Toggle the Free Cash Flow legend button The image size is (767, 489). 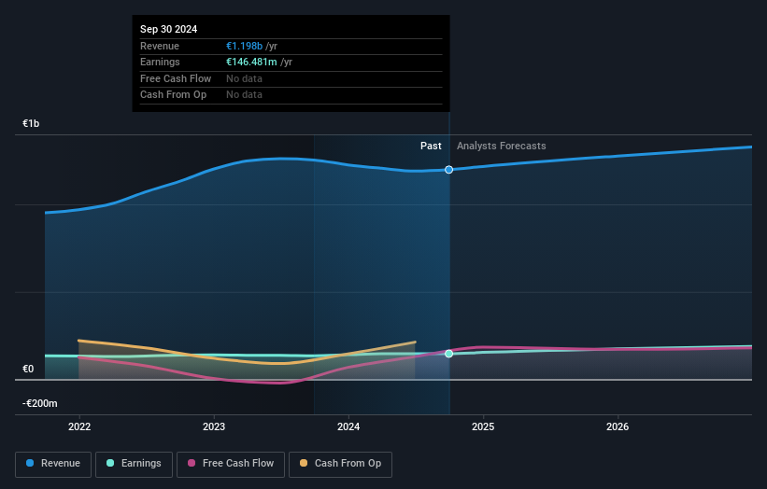231,464
